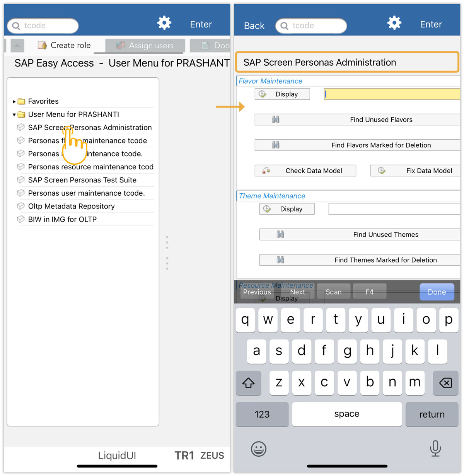
Task: Open Personas flavor maintenance tcode item
Action: [x=87, y=141]
